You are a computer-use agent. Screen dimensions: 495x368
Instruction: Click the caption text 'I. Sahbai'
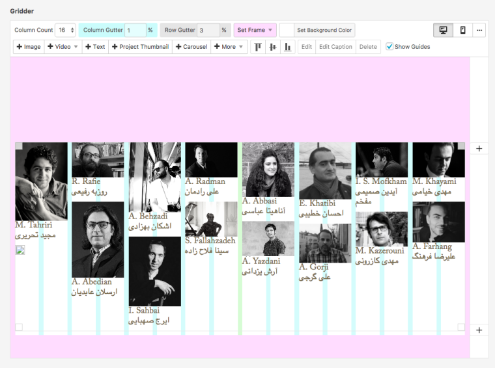[144, 310]
